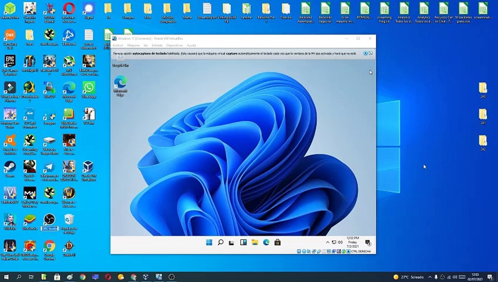The width and height of the screenshot is (498, 282).
Task: Select the Oracle VM VirtualBox desktop shortcut
Action: [88, 171]
